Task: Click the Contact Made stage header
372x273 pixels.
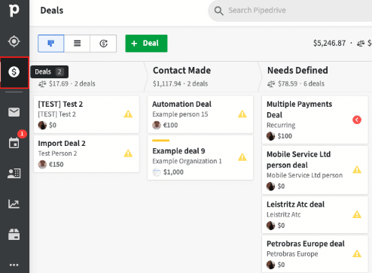Action: click(181, 71)
